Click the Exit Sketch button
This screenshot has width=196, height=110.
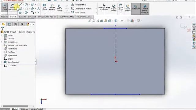tap(4, 7)
